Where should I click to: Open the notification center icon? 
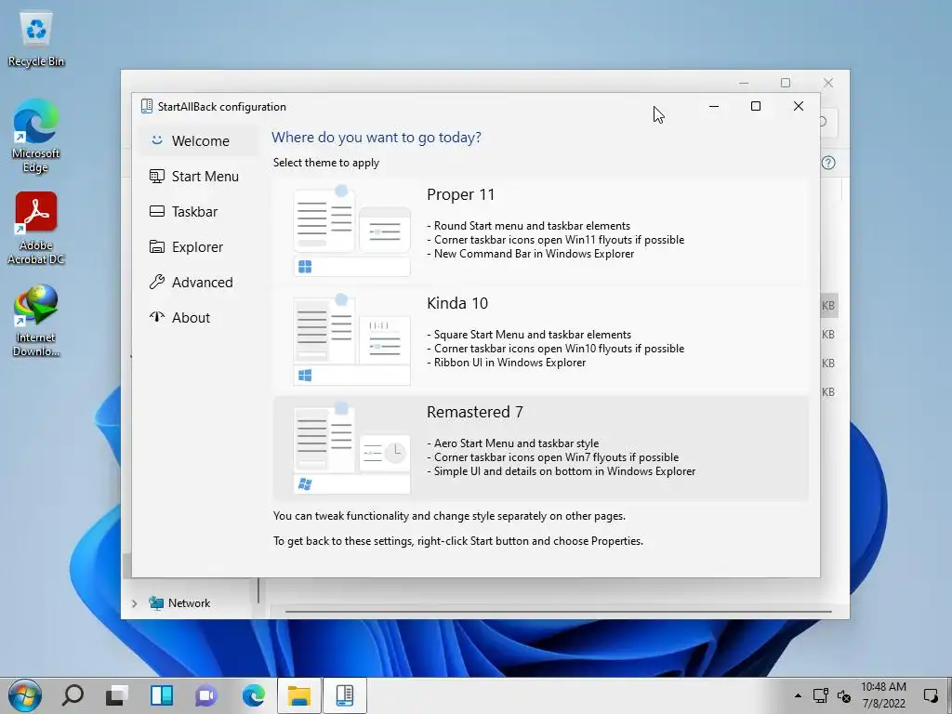coord(931,695)
